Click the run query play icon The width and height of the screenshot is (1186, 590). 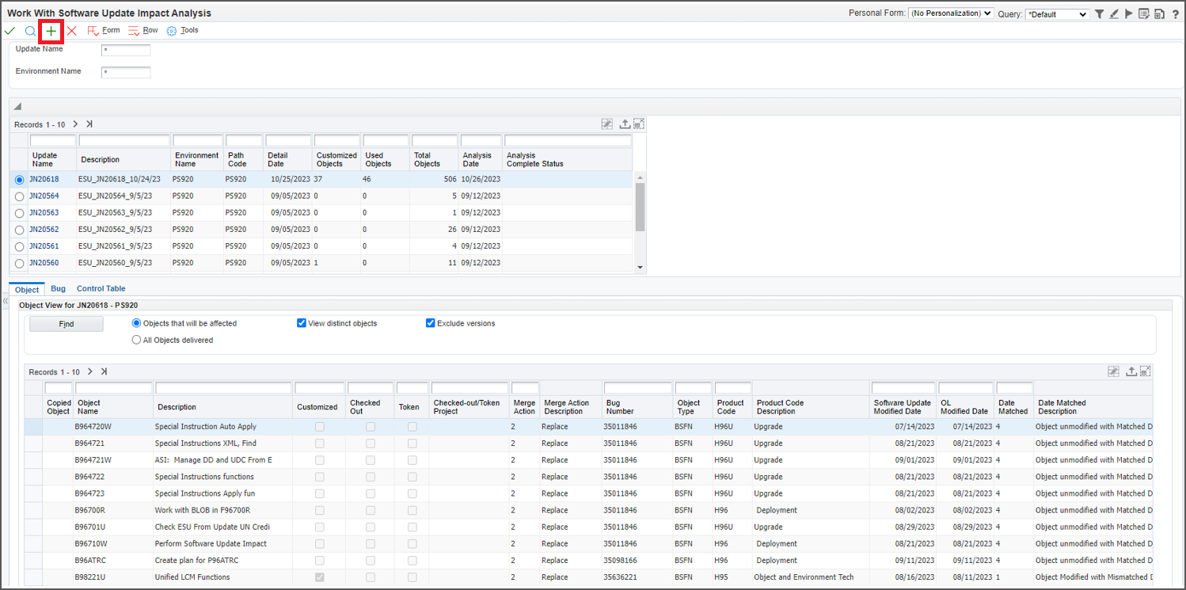pos(1129,14)
